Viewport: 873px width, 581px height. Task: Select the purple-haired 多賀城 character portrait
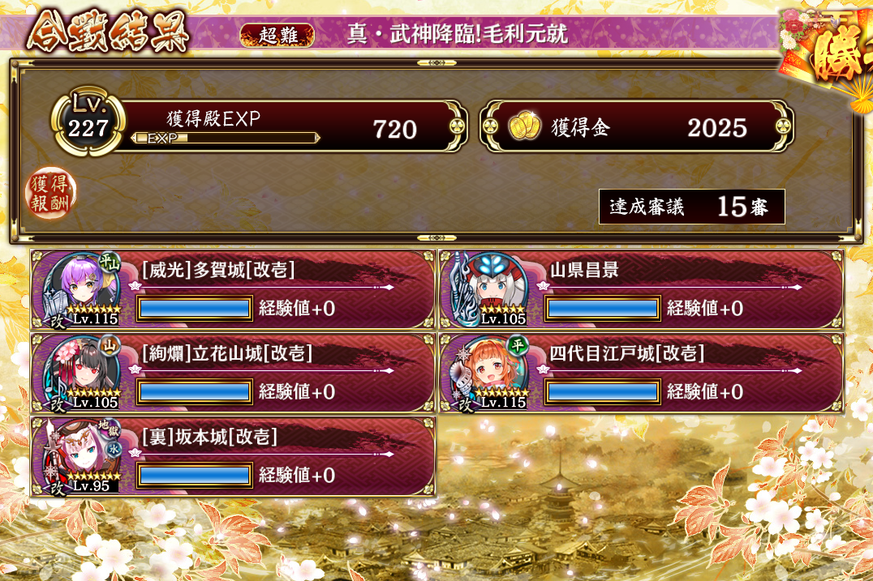click(82, 289)
